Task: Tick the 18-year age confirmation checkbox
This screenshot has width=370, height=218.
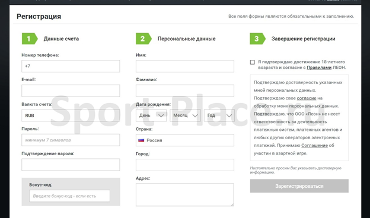Action: click(x=252, y=62)
